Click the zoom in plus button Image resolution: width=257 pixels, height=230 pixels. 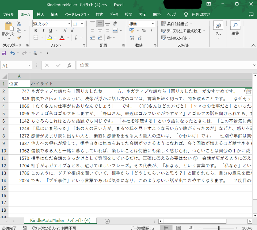click(x=237, y=228)
